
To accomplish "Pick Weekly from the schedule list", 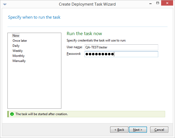I will [x=18, y=51].
